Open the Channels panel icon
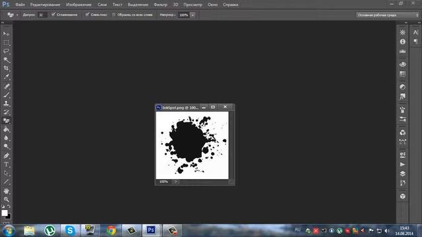 point(403,132)
